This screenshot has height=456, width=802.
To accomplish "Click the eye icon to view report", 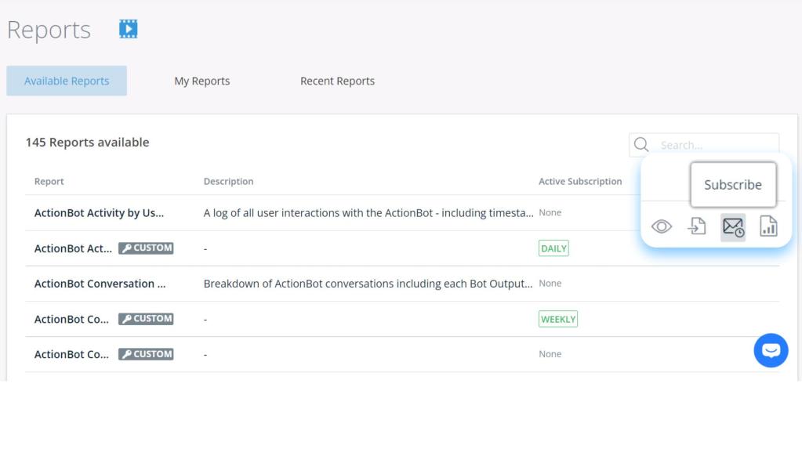I will point(662,226).
